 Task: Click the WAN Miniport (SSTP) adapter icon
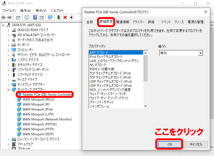19,134
